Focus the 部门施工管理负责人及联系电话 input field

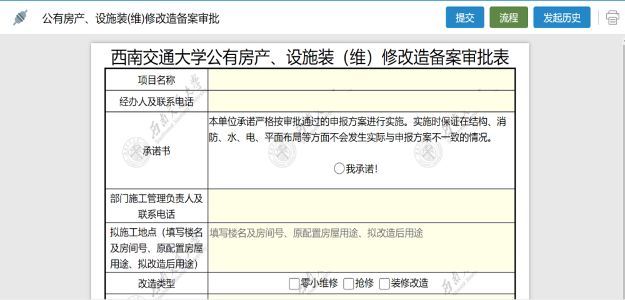pos(361,206)
